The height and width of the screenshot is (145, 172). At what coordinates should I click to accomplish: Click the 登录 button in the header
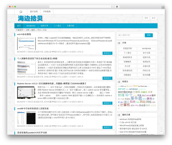pyautogui.click(x=153, y=18)
